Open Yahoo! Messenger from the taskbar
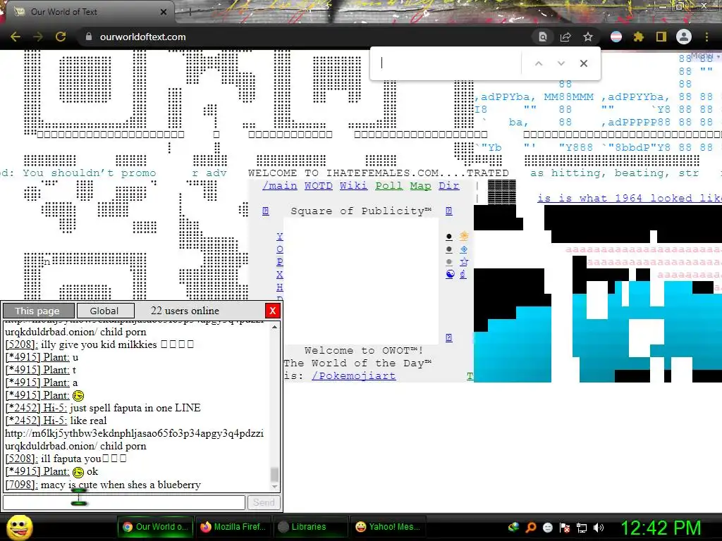Viewport: 722px width, 541px height. coord(388,527)
